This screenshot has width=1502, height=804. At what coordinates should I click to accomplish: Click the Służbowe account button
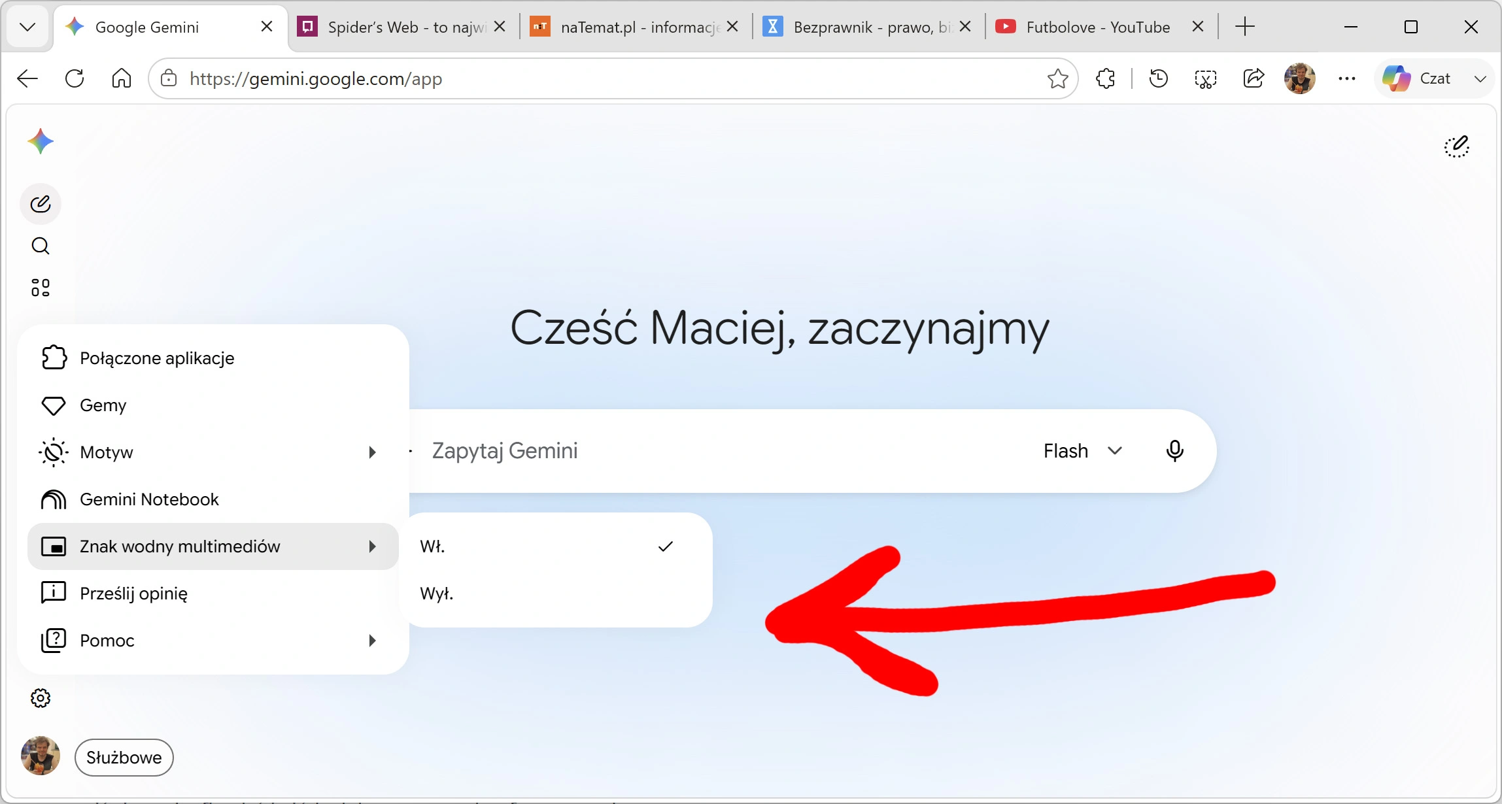tap(124, 758)
